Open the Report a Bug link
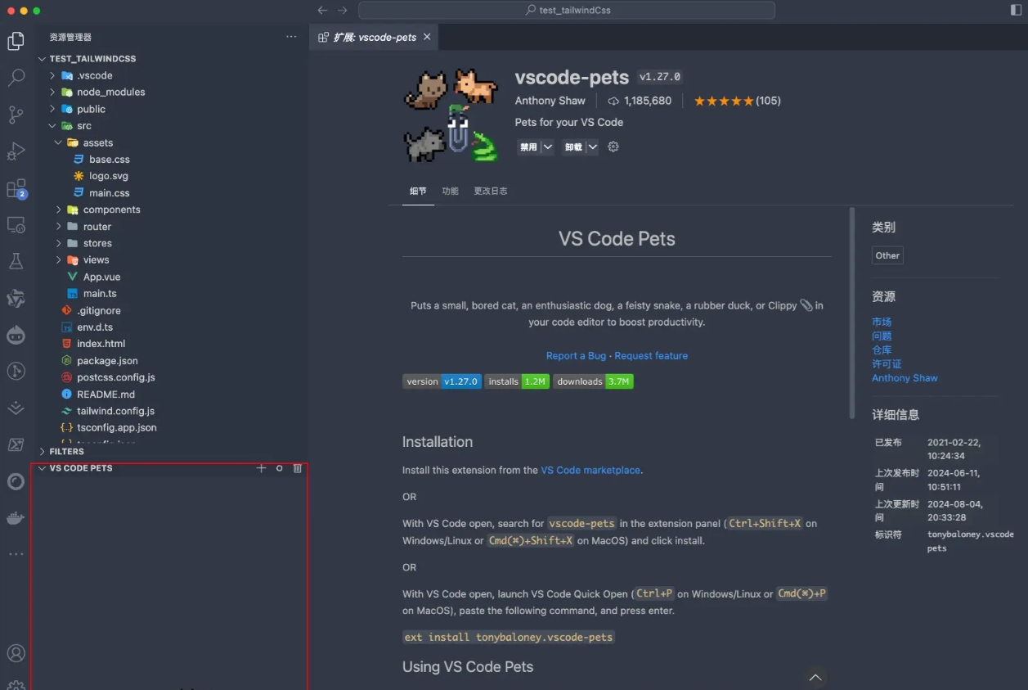 (x=576, y=356)
